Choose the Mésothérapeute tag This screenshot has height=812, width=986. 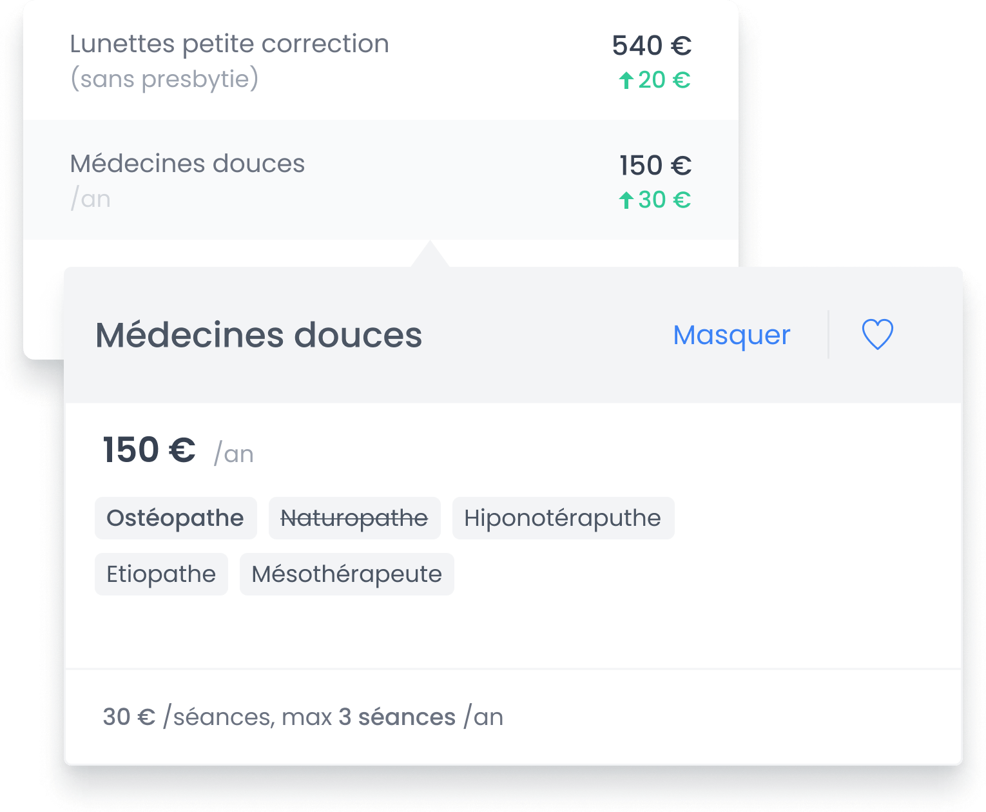347,574
